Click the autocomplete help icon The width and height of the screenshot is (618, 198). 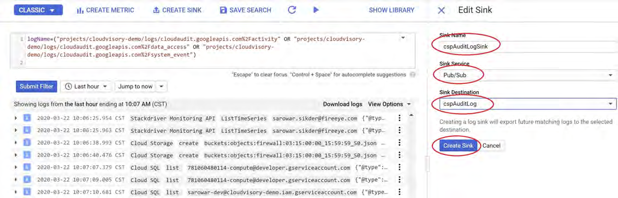413,74
